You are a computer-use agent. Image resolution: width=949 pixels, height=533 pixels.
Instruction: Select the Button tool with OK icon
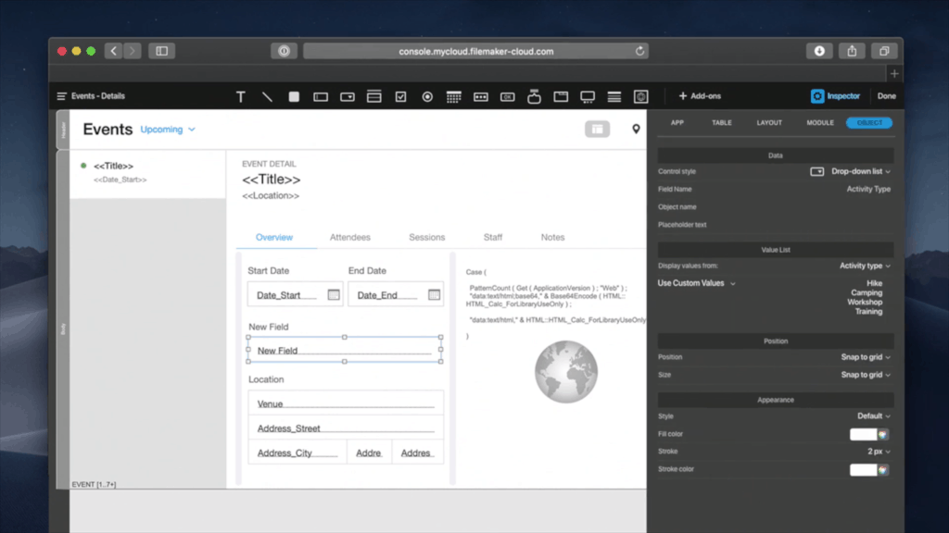point(507,95)
